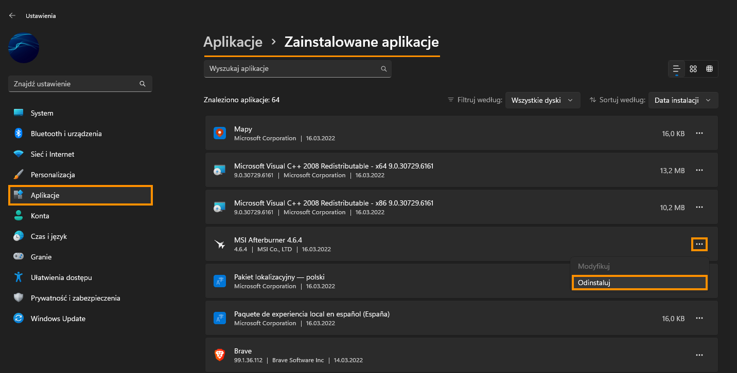Click the MSI Afterburner 4.6.4 title

pos(268,240)
